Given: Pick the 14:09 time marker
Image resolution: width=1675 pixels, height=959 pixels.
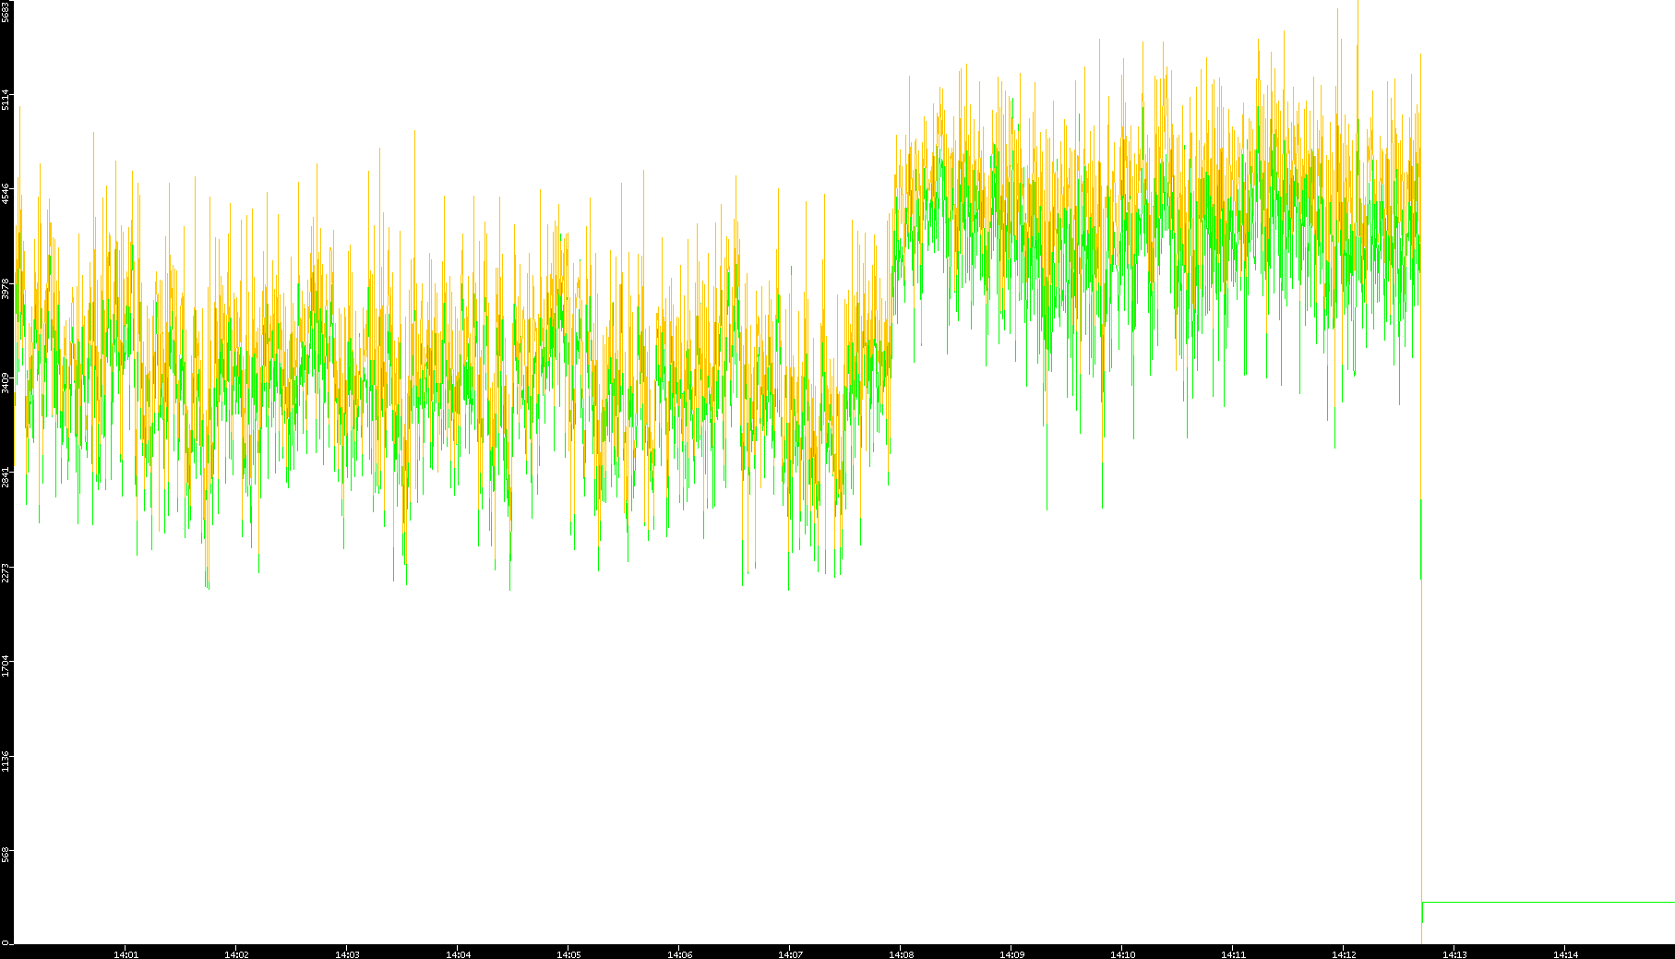Looking at the screenshot, I should [1011, 953].
